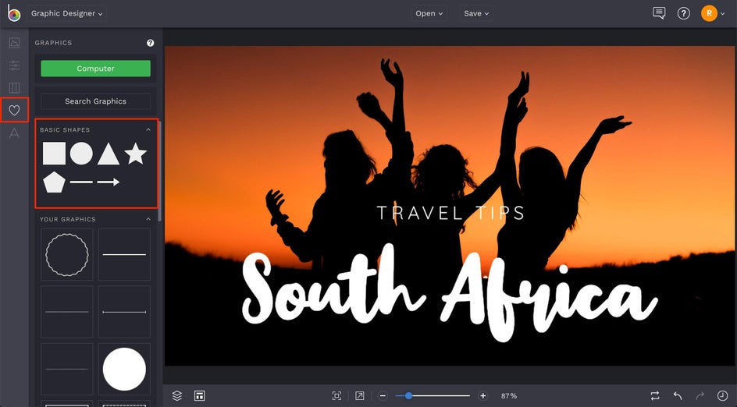Click the Graphics panel help icon
The image size is (737, 407).
click(151, 43)
